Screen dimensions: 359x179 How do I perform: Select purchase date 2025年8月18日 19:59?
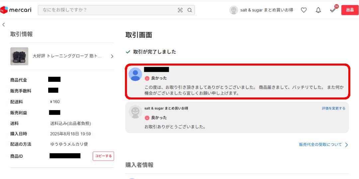pos(70,134)
